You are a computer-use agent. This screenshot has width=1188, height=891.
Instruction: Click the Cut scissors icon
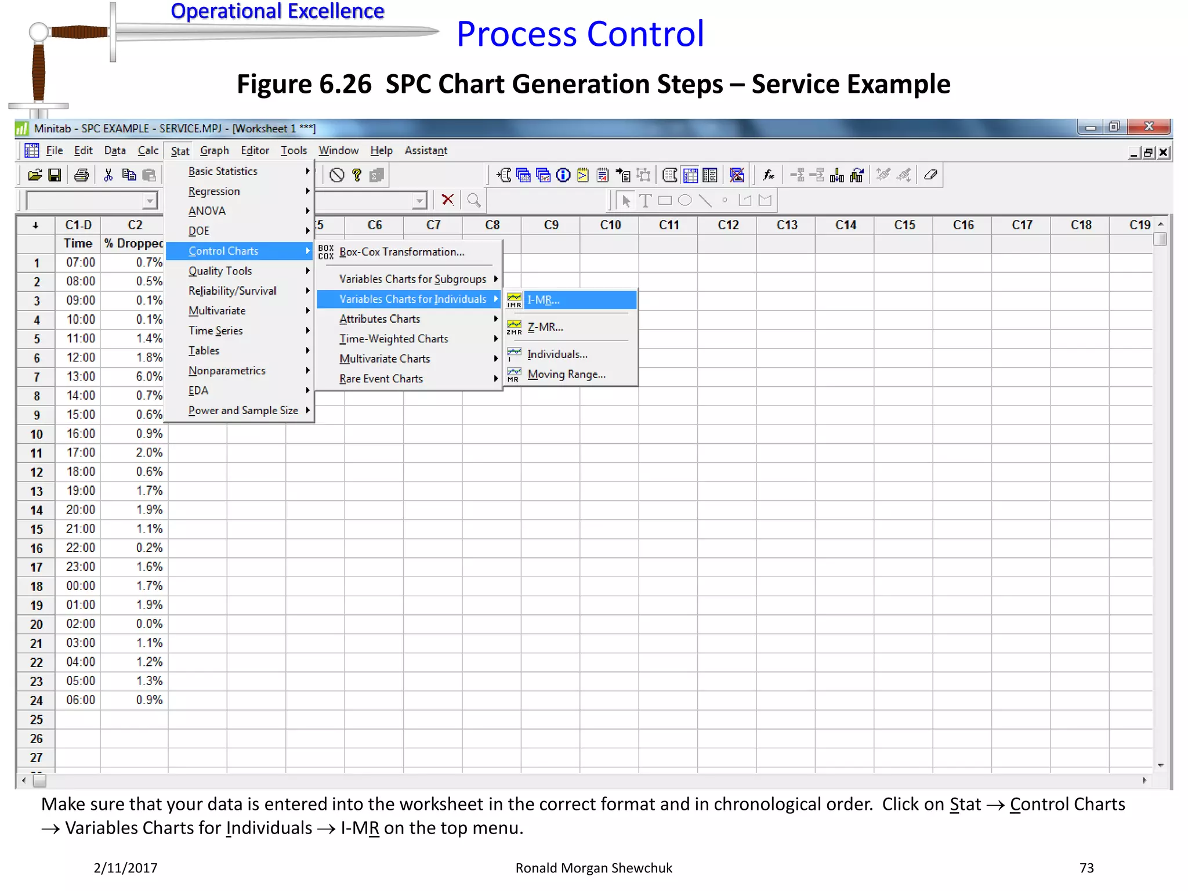108,175
